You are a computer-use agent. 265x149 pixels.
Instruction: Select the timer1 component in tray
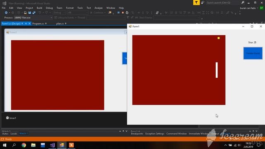[x=11, y=118]
